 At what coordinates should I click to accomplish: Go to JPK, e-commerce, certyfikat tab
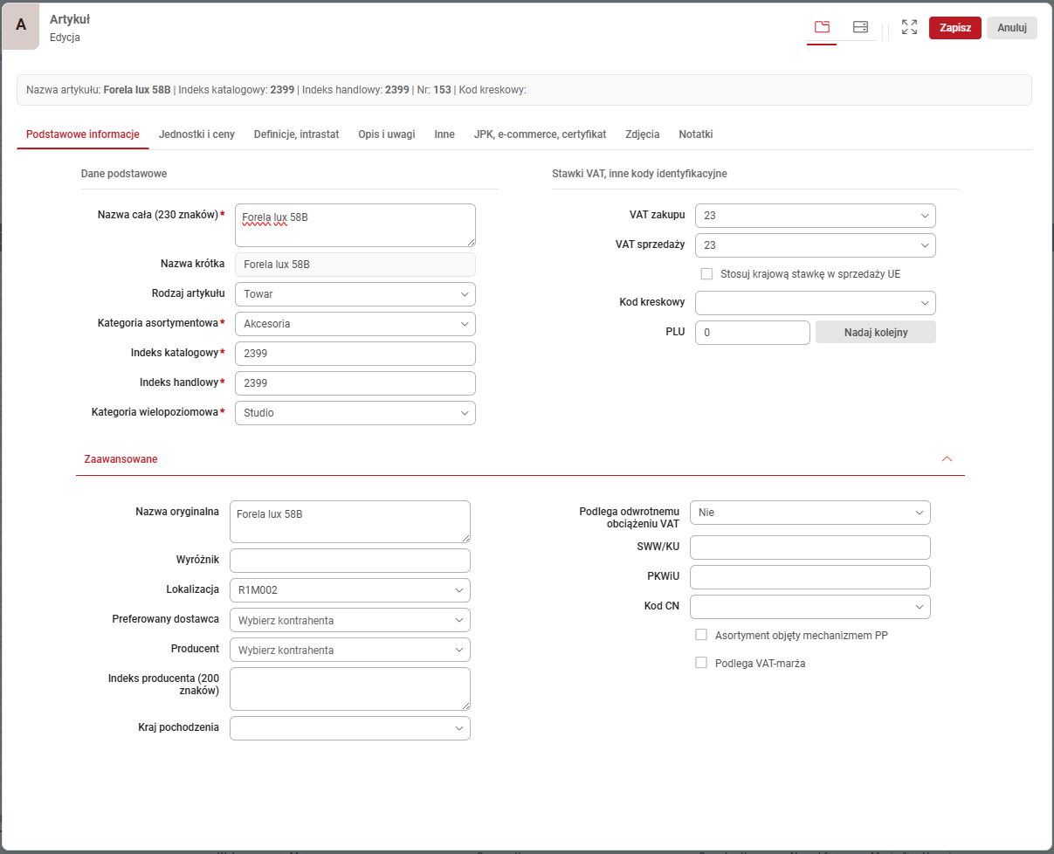540,134
